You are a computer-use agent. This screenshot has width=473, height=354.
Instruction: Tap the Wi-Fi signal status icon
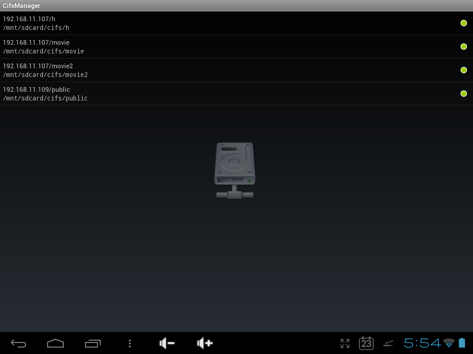(449, 343)
